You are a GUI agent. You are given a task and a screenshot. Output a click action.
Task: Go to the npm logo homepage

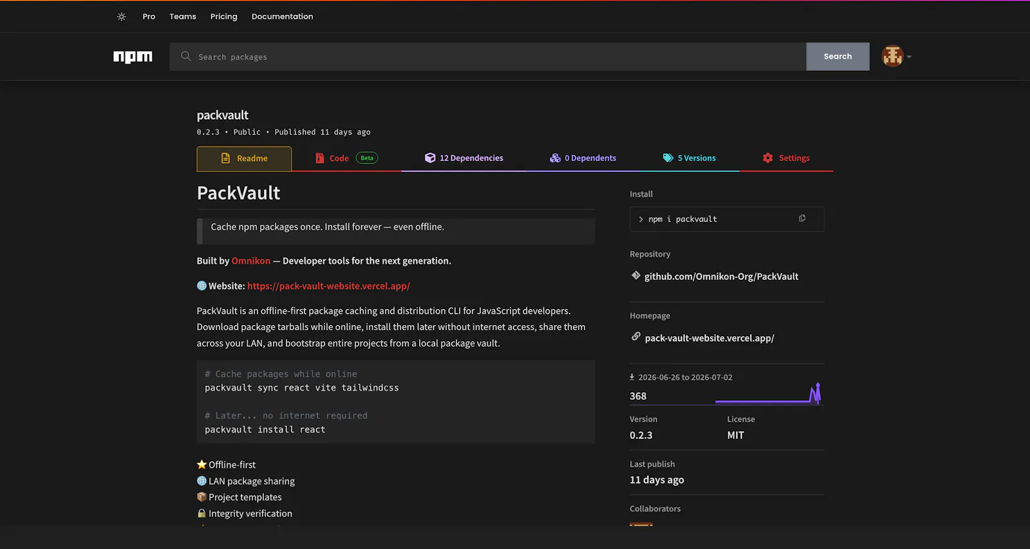(133, 57)
